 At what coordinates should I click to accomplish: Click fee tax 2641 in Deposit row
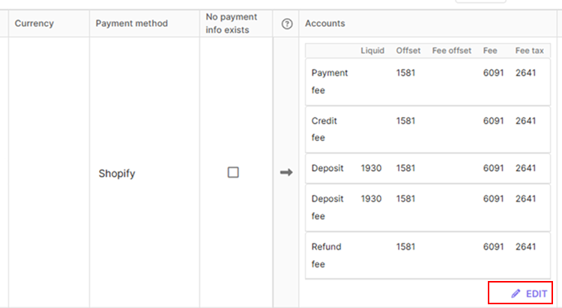tap(526, 168)
